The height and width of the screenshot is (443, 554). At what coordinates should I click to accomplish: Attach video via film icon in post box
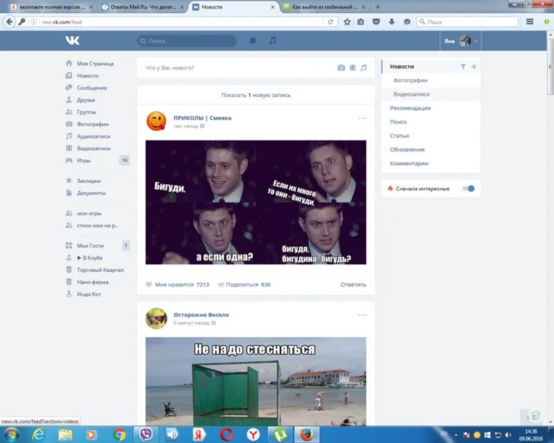352,67
